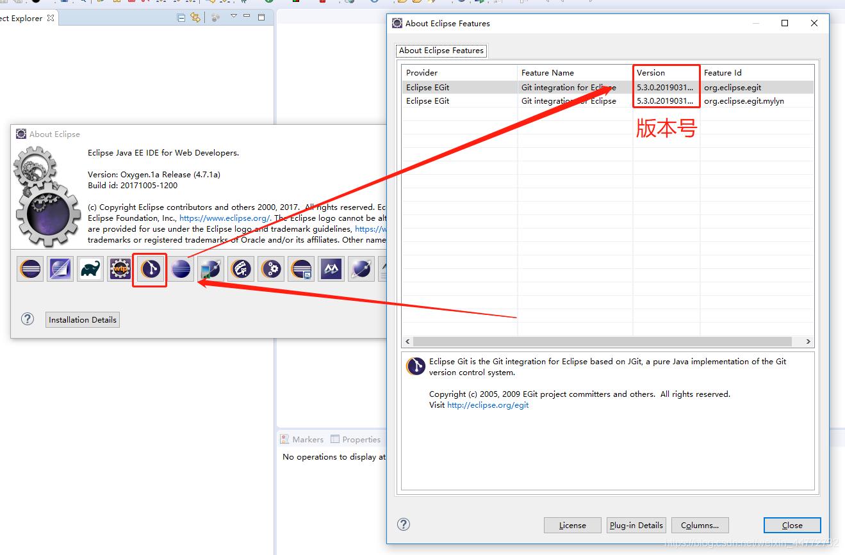Click the feature icon with small gears
The width and height of the screenshot is (845, 555).
(271, 269)
